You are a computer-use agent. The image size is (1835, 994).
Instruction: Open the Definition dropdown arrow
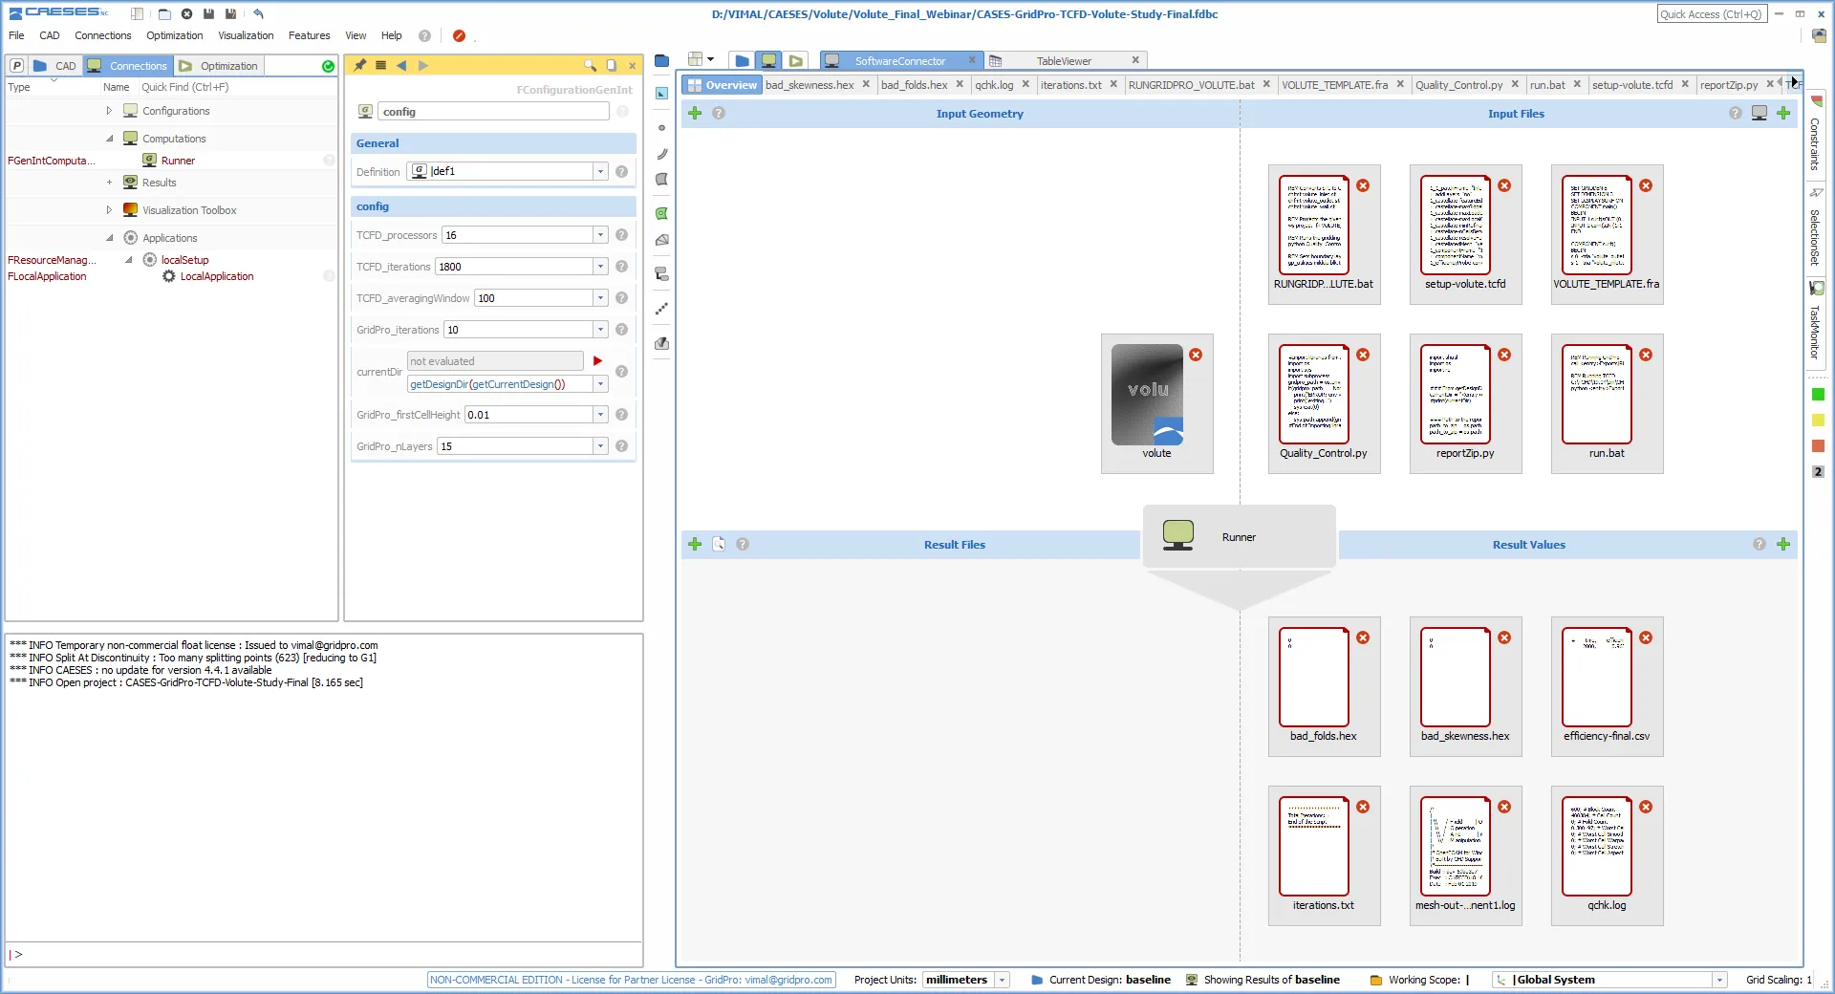(x=600, y=172)
